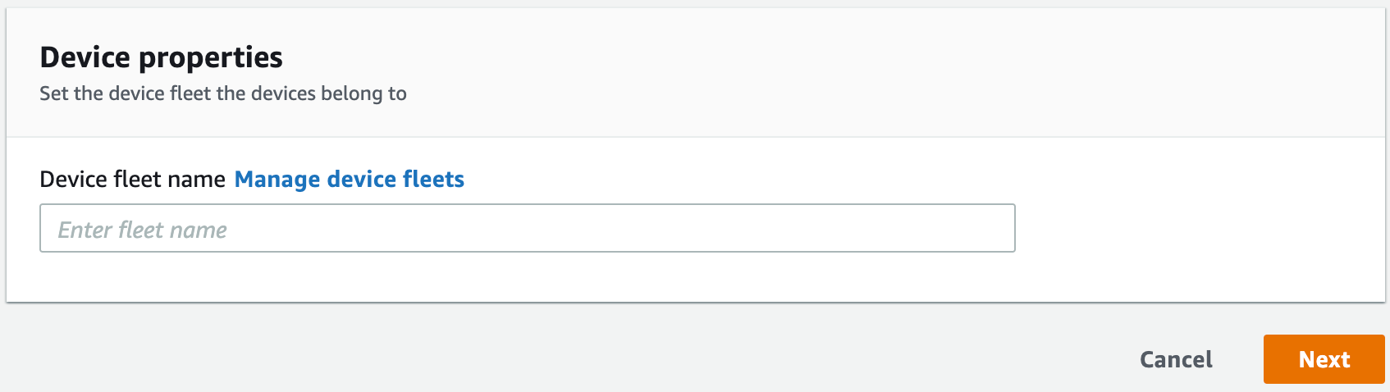1390x392 pixels.
Task: Focus the Enter fleet name field
Action: point(527,229)
